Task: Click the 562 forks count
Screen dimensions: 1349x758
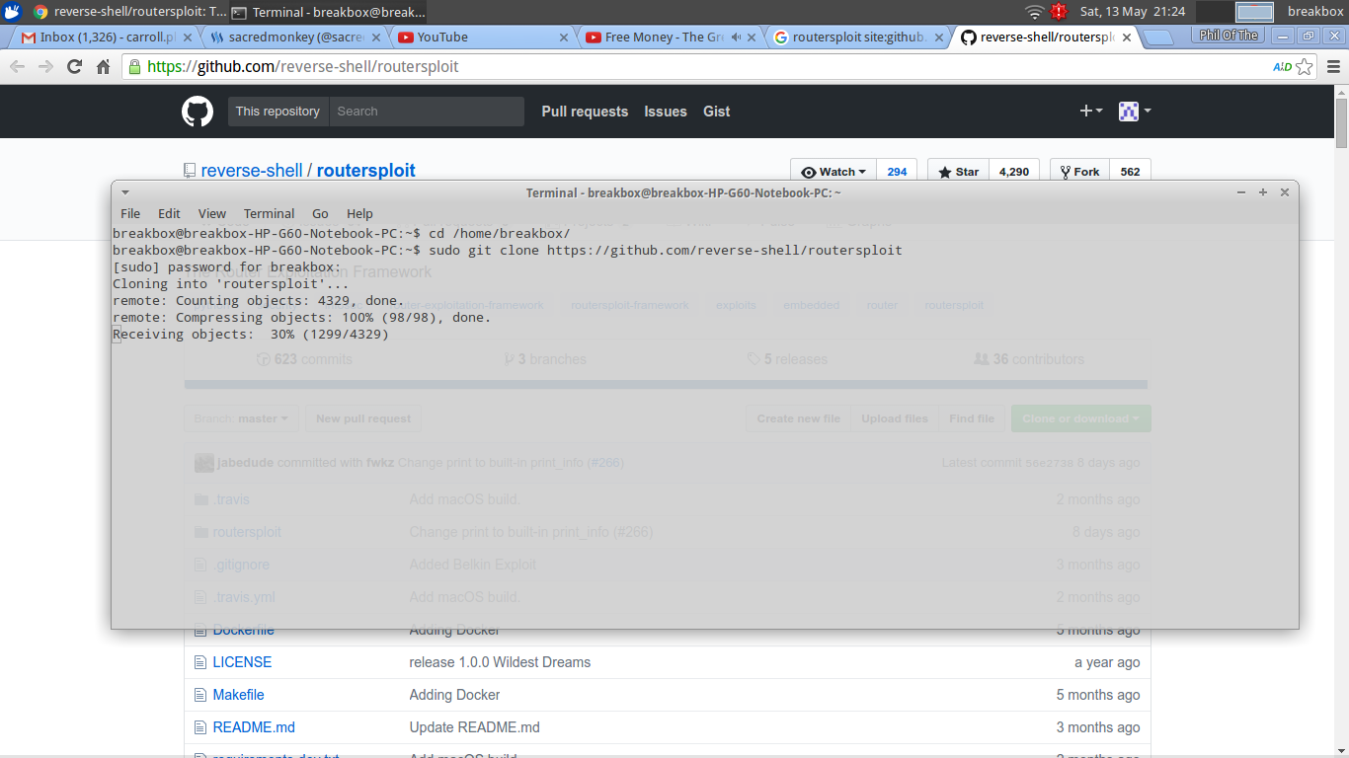Action: (1131, 171)
